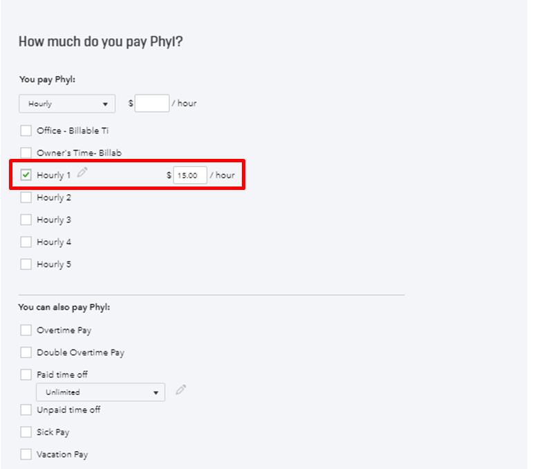Check the Hourly 5 checkbox
Image resolution: width=537 pixels, height=469 pixels.
click(x=26, y=264)
